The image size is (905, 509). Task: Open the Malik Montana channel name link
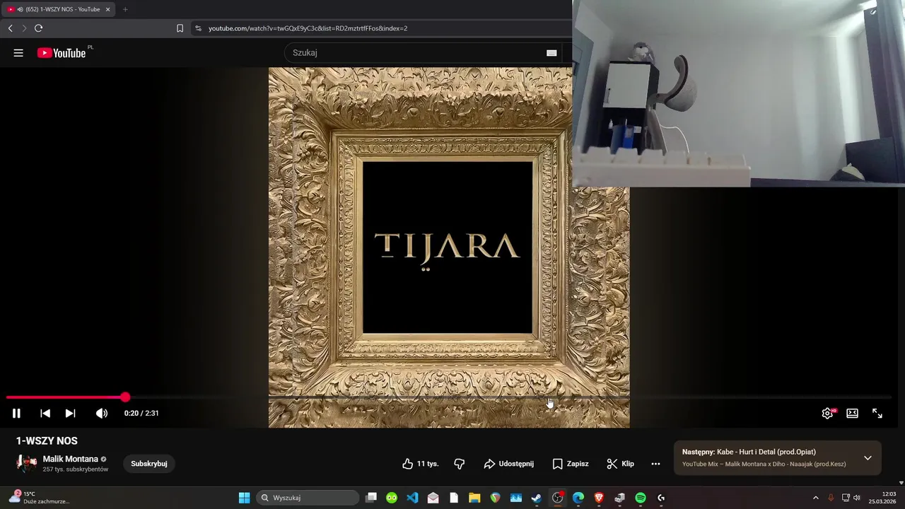point(70,459)
